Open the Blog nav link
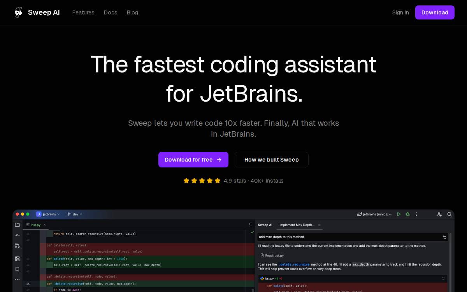 (132, 12)
